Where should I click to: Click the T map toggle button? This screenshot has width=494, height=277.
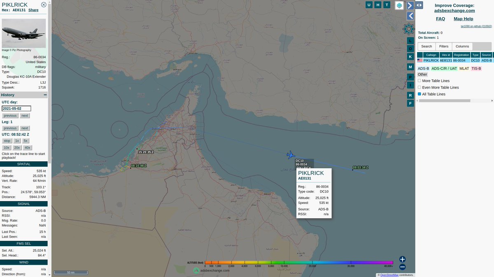[387, 5]
